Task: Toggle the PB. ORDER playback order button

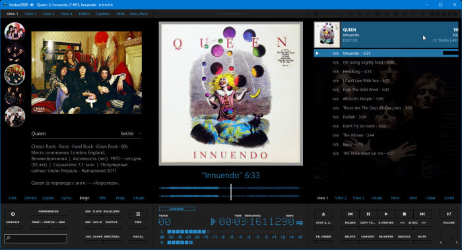Action: tap(323, 236)
